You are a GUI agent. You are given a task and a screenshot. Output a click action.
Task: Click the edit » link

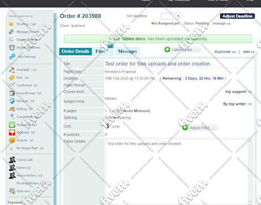248,52
